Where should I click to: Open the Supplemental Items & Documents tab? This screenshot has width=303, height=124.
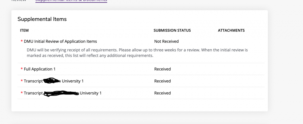coord(71,1)
